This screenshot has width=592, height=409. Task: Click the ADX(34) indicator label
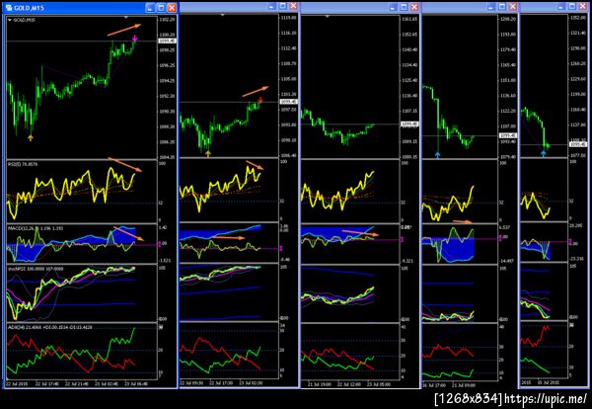50,327
